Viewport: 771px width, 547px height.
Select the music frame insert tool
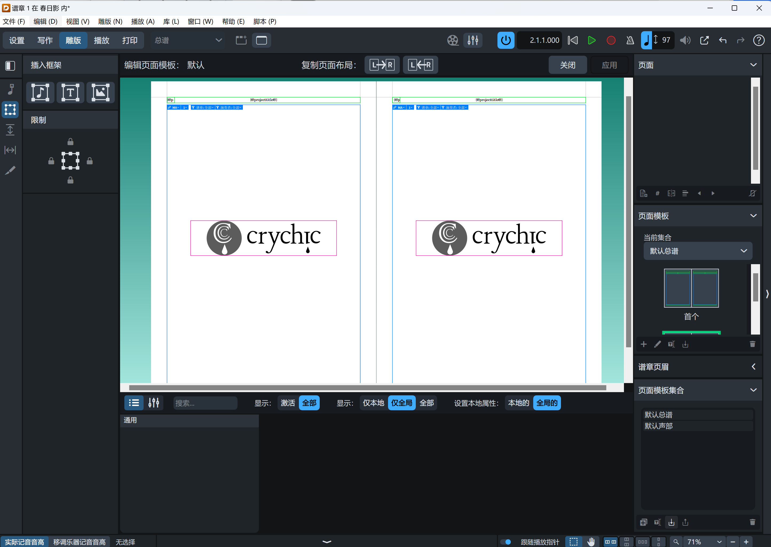[40, 92]
